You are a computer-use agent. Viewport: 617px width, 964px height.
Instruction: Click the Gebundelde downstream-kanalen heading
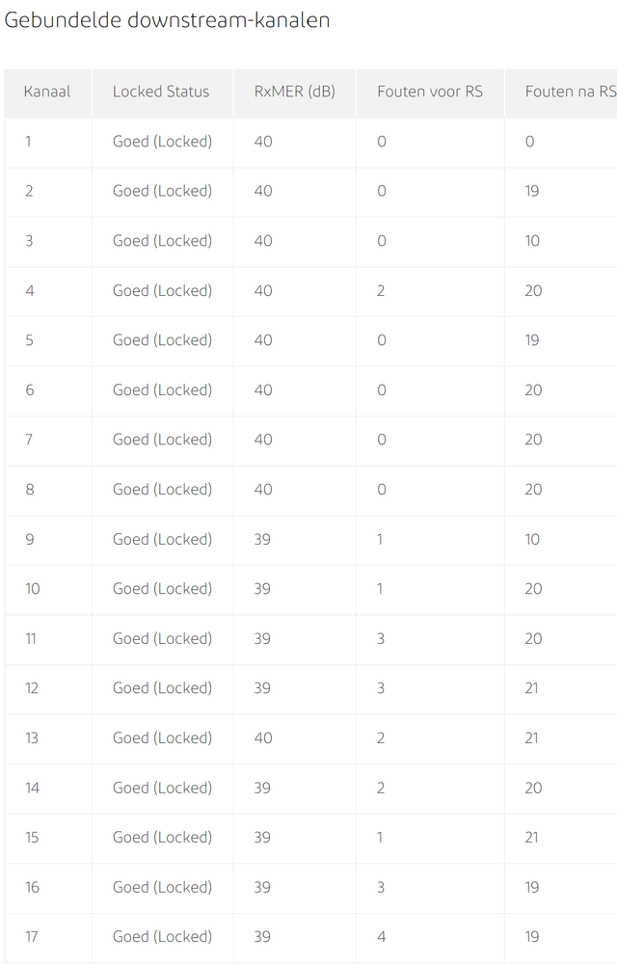coord(167,20)
